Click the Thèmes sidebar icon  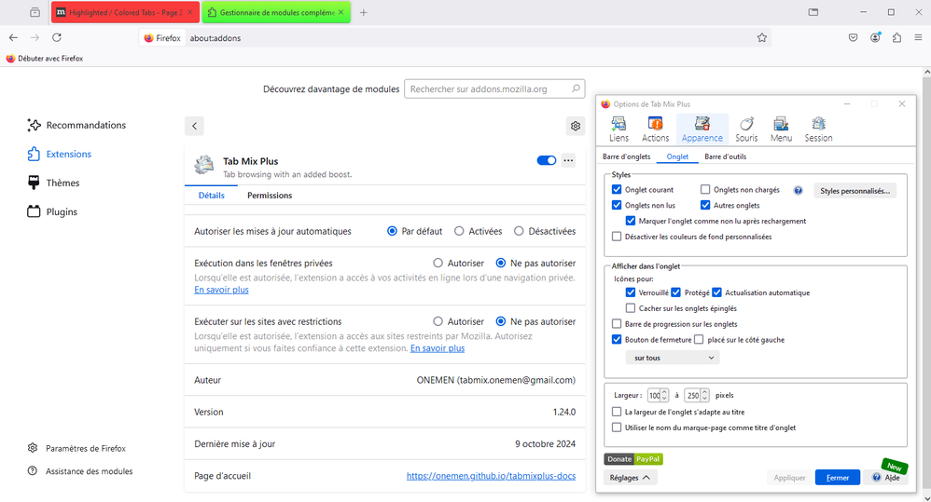[34, 183]
